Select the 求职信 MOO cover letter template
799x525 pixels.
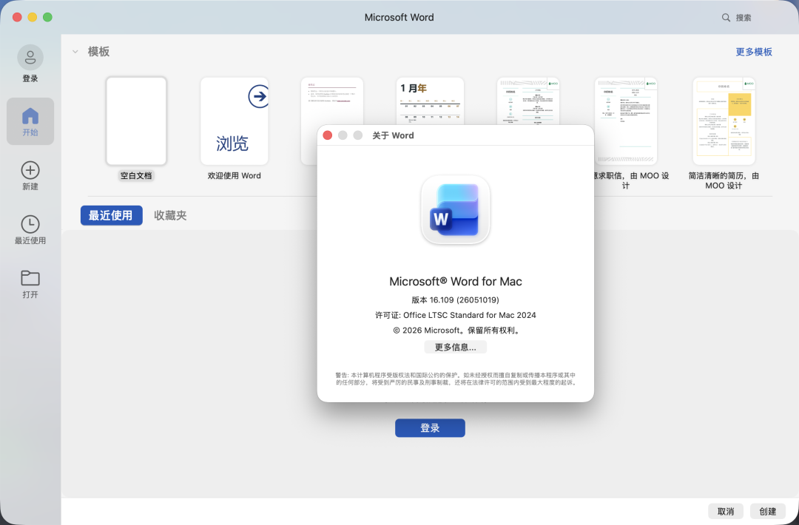(626, 121)
